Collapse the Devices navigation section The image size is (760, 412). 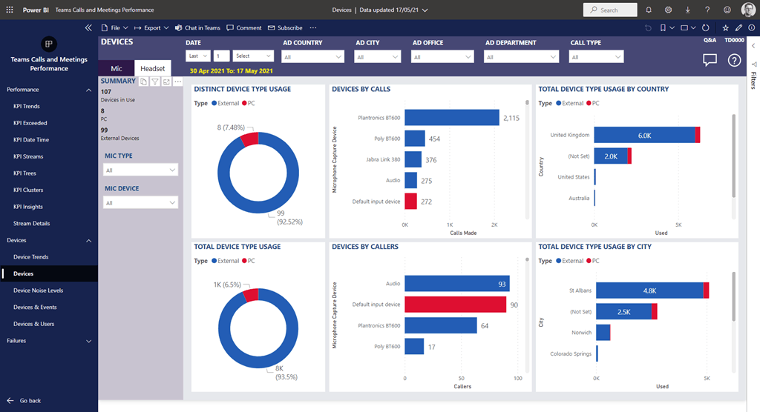(89, 240)
